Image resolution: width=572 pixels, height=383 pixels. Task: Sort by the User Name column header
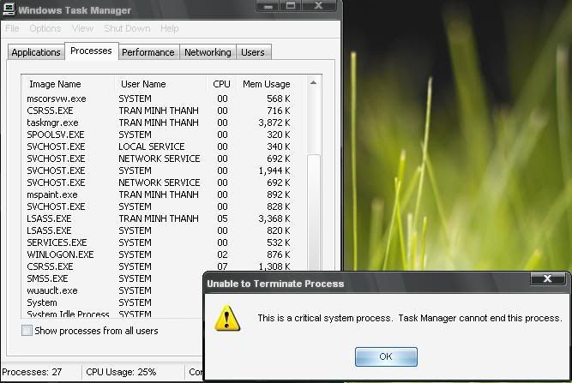click(x=160, y=84)
